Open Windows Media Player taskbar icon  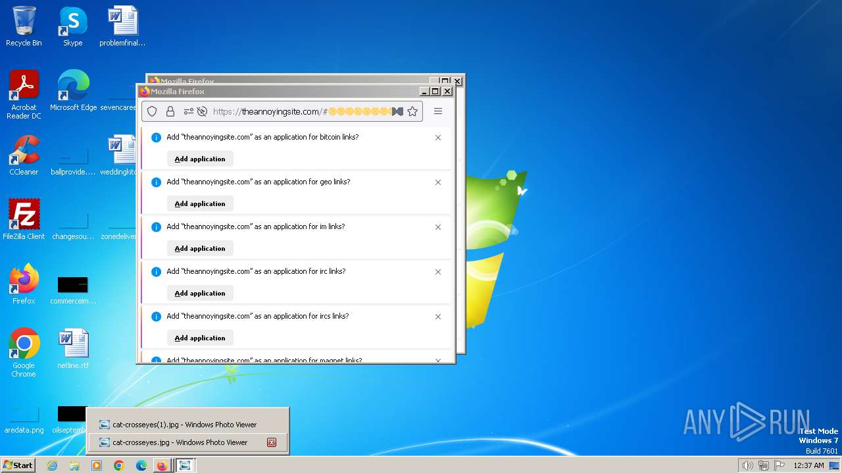click(x=97, y=465)
